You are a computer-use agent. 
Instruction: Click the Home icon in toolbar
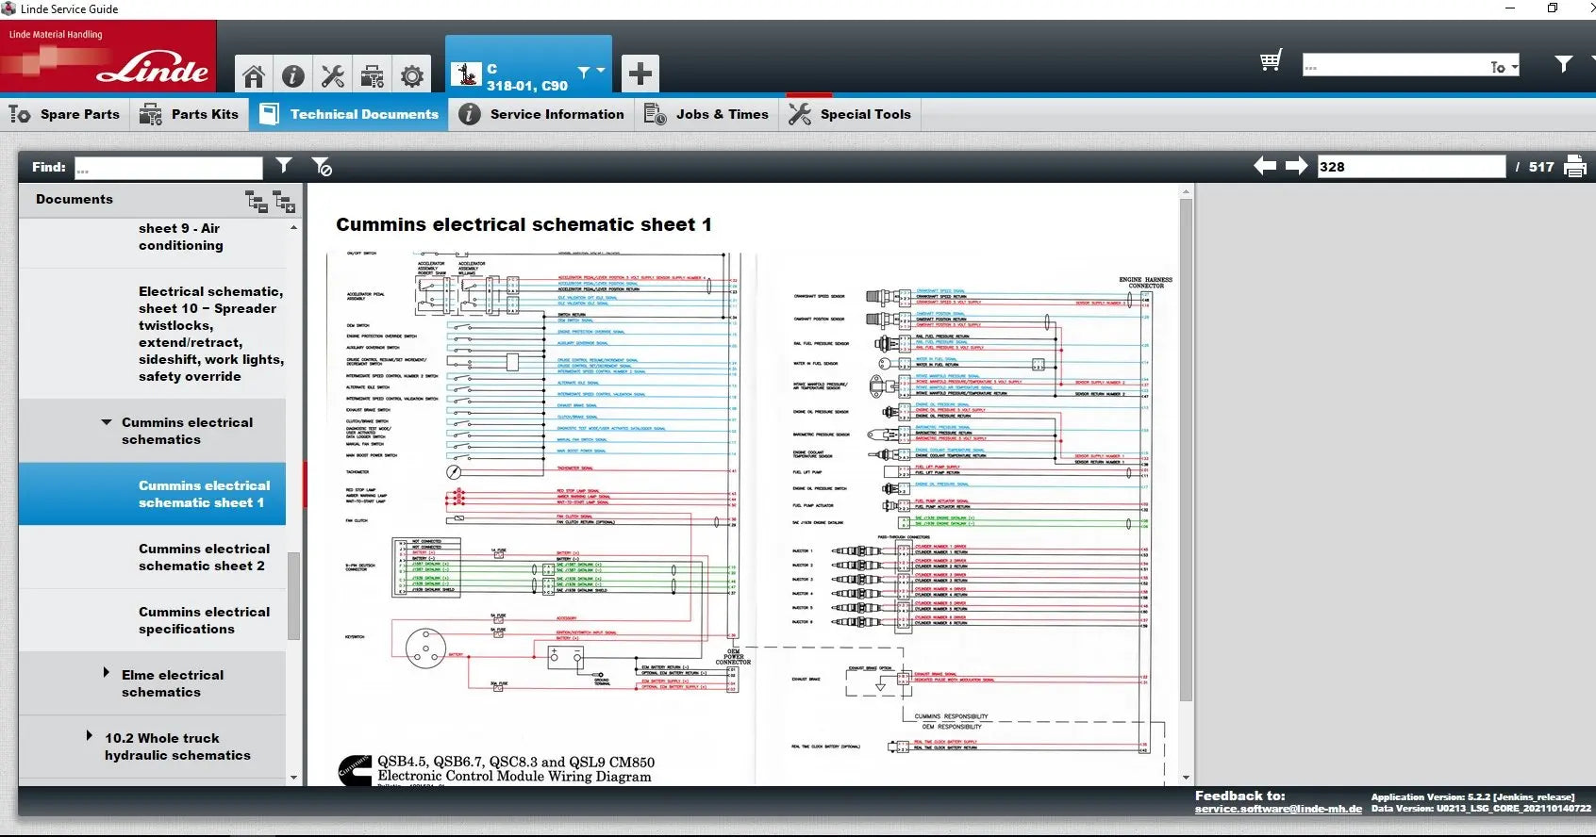click(x=253, y=75)
